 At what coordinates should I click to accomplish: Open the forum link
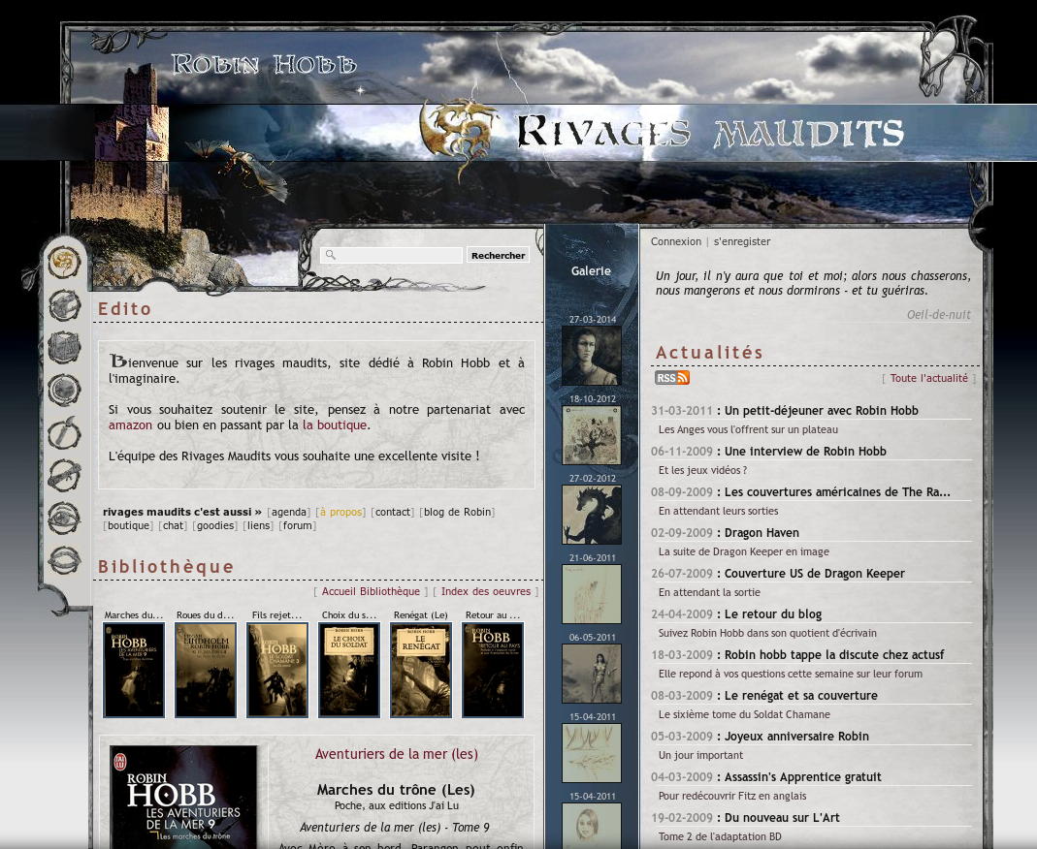point(298,526)
